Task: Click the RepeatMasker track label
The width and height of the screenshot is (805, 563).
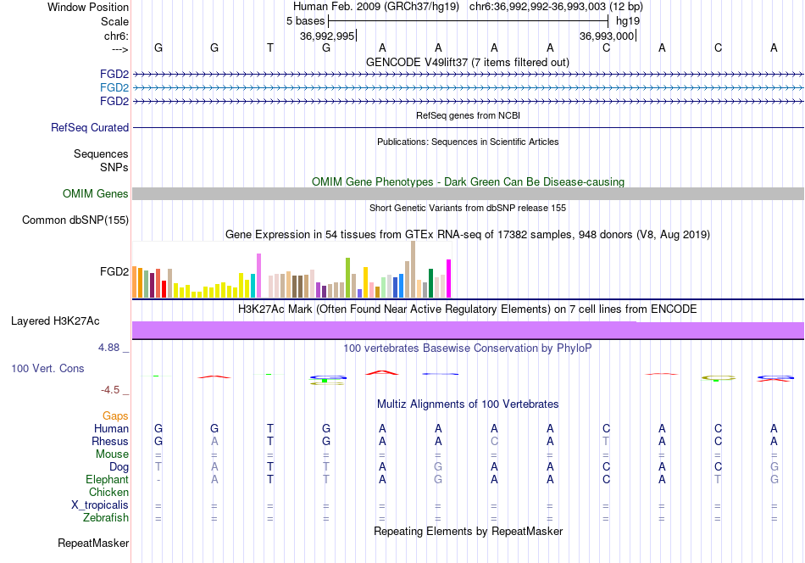Action: click(x=93, y=543)
